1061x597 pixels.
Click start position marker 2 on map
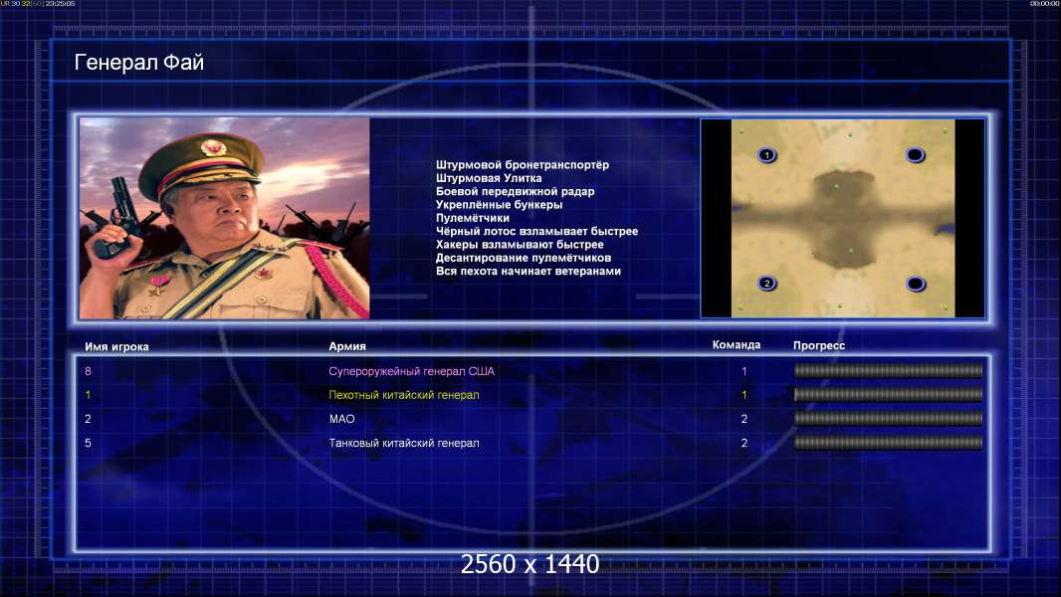point(766,284)
